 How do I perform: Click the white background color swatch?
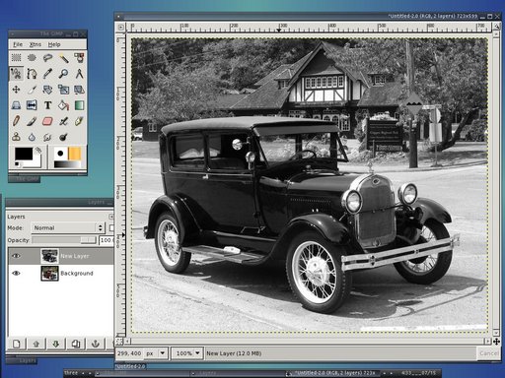36,162
